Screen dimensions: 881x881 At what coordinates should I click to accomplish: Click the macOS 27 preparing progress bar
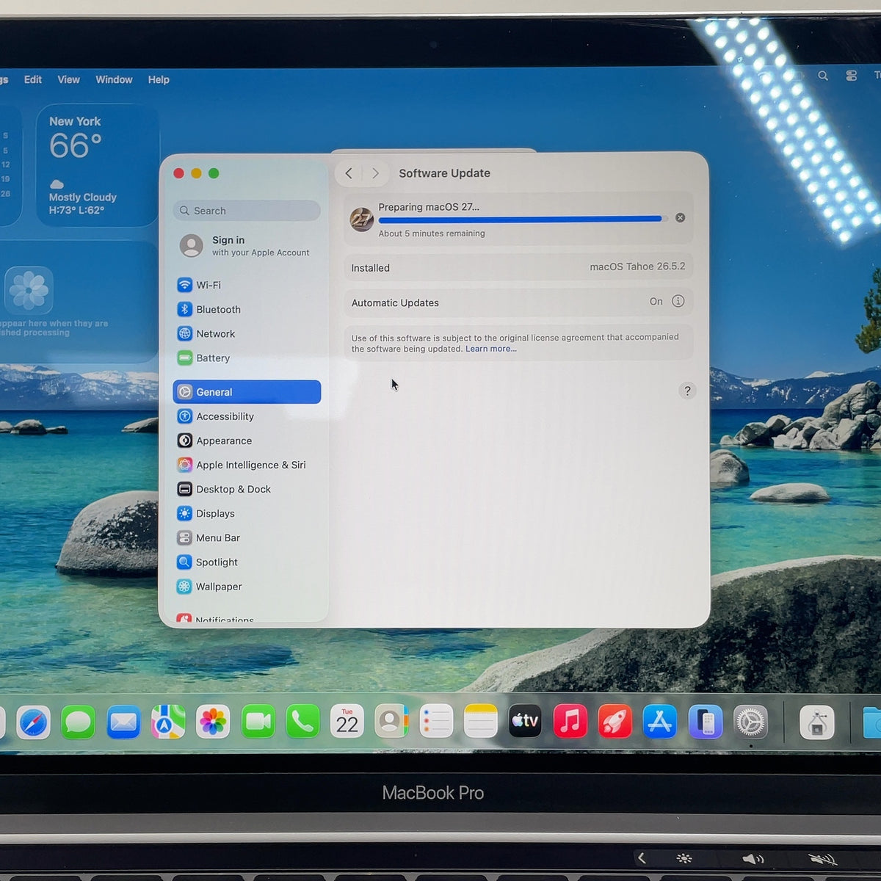click(x=521, y=219)
